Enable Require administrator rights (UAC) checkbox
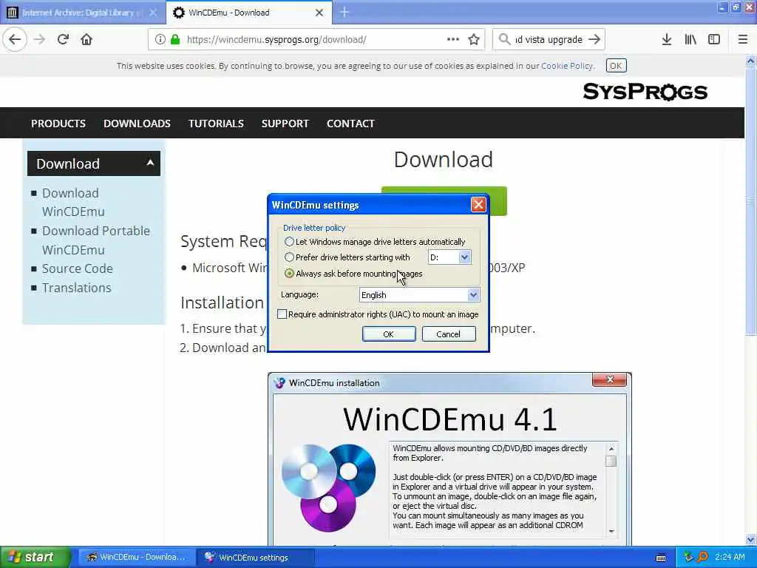Image resolution: width=757 pixels, height=568 pixels. pos(282,314)
